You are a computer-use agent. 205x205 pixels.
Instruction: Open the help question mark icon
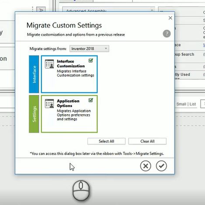click(x=167, y=34)
